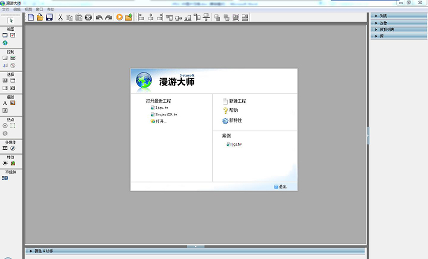Screen dimensions: 428x259
Task: Open the 文件 menu
Action: [6, 10]
